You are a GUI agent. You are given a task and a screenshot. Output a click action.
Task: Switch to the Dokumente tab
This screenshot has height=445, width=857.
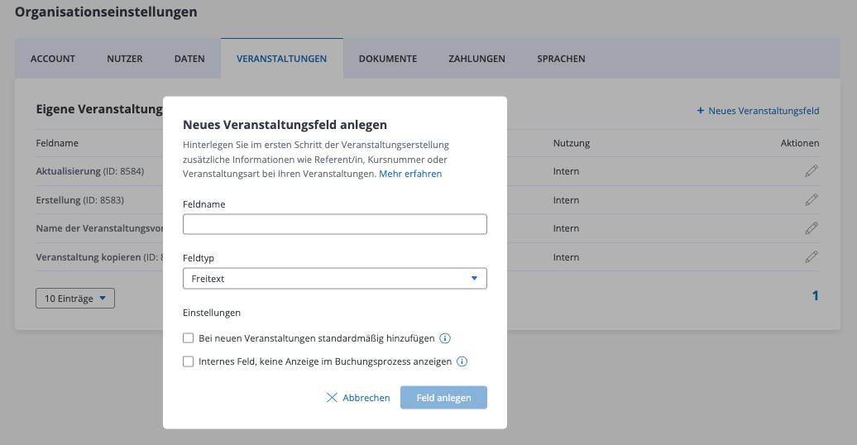tap(387, 59)
